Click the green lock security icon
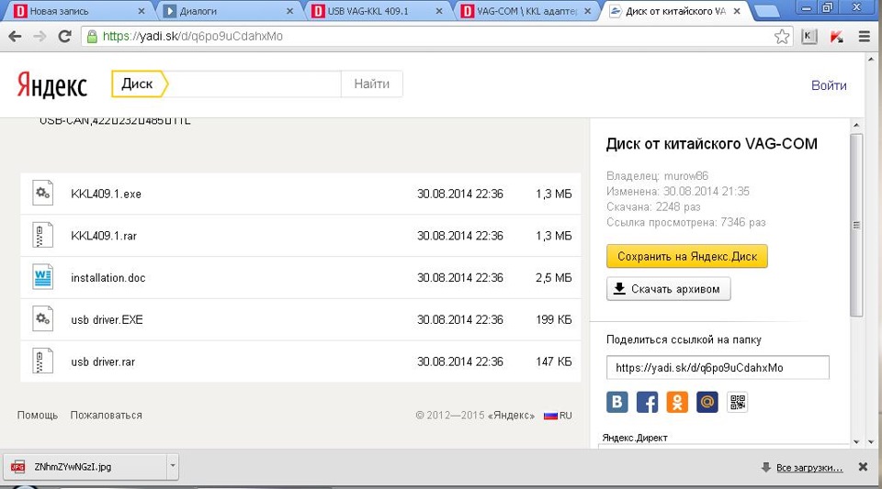This screenshot has height=489, width=882. click(x=92, y=37)
